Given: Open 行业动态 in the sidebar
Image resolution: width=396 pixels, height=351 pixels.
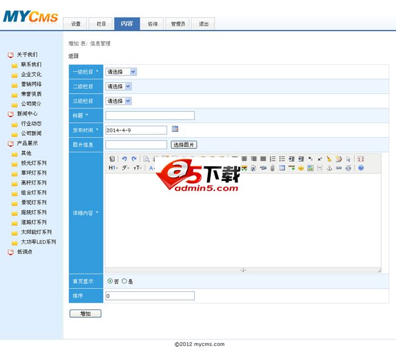Looking at the screenshot, I should pos(31,124).
